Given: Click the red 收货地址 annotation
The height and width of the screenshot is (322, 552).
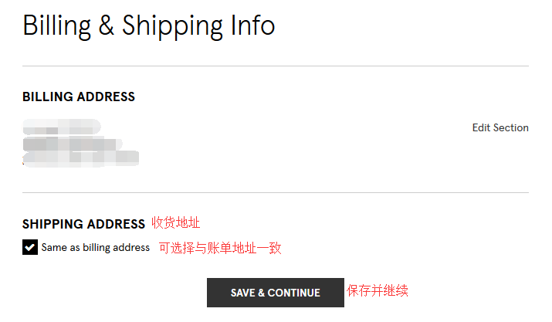Looking at the screenshot, I should 175,223.
